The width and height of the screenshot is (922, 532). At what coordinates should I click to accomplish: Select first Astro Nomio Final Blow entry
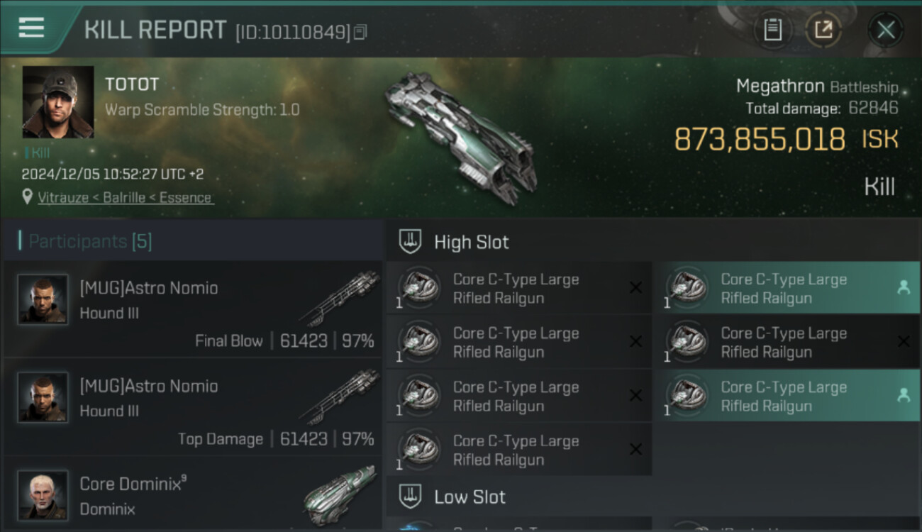click(193, 309)
